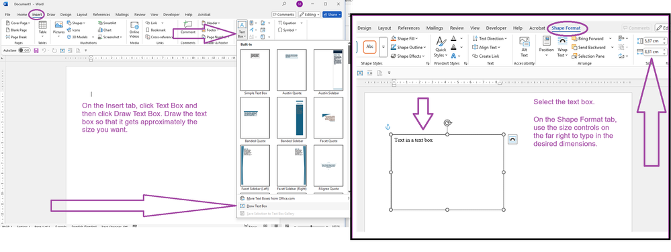Screen dimensions: 671x252
Task: Click the rotation handle above the text box
Action: point(447,123)
